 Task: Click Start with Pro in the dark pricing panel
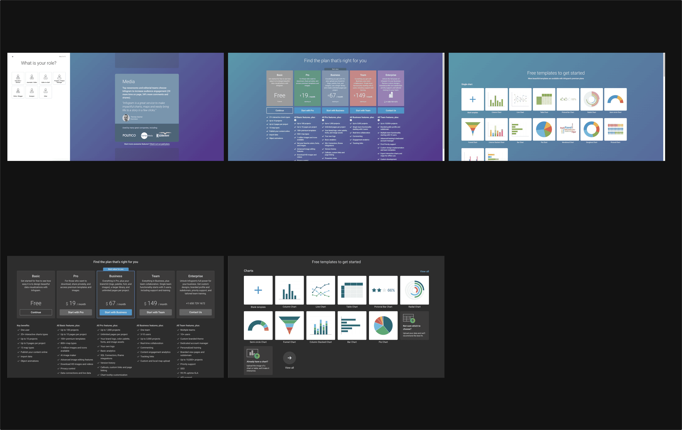(76, 312)
